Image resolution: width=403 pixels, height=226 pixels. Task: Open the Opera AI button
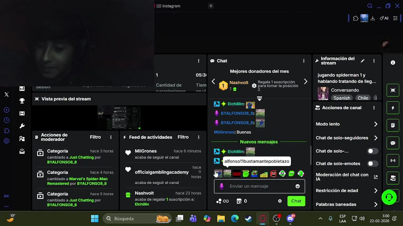pos(384,18)
